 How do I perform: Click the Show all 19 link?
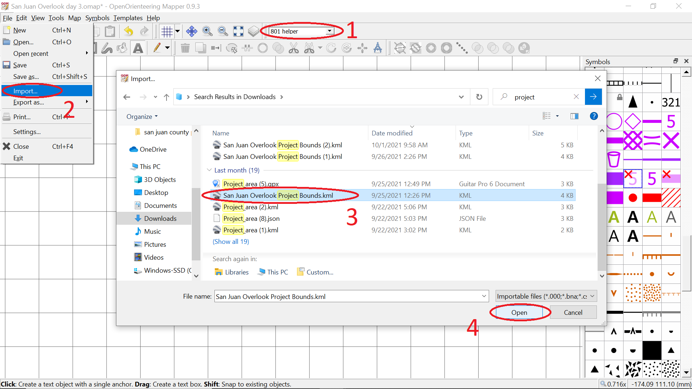(231, 242)
